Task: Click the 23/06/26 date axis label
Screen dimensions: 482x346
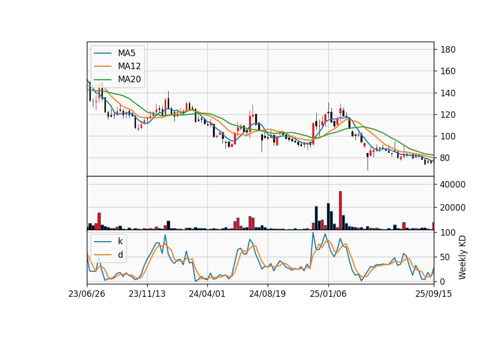Action: [87, 294]
